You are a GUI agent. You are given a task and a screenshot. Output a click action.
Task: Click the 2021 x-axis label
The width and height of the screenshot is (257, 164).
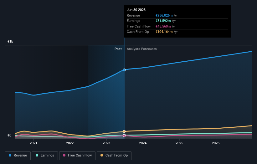point(33,143)
